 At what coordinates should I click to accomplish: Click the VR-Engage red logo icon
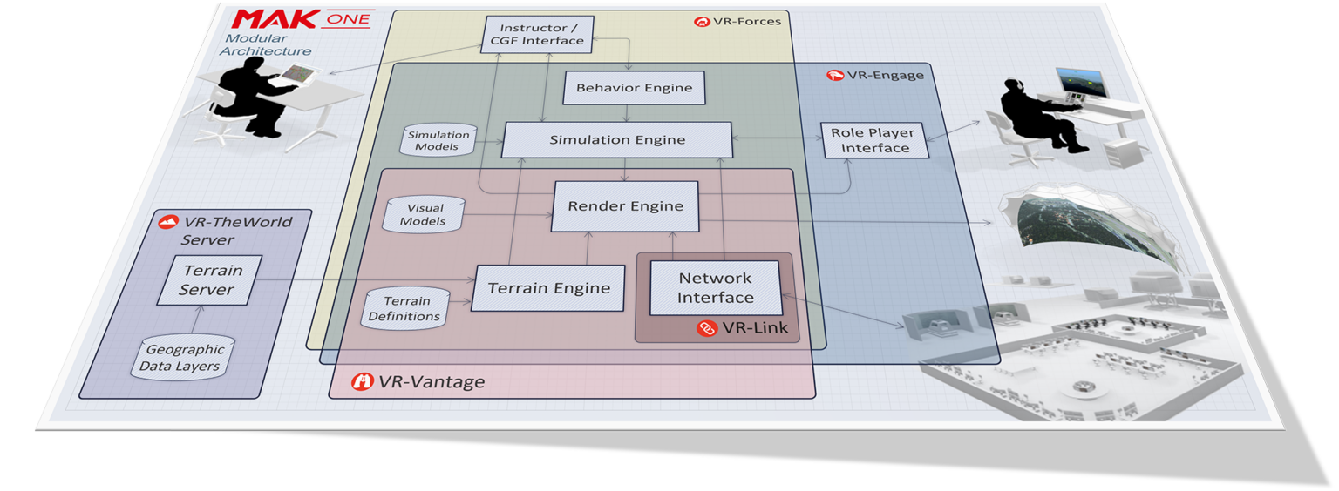[833, 75]
